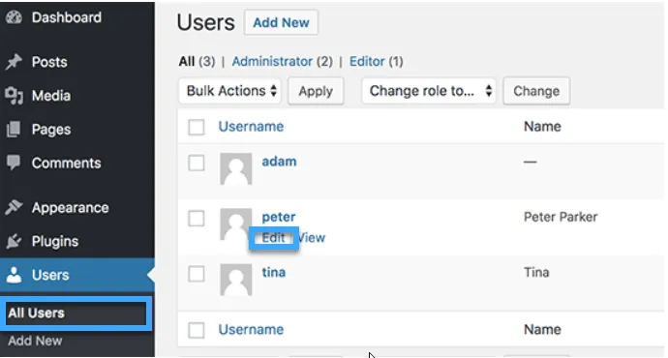Click the Posts pushpin icon

tap(15, 62)
